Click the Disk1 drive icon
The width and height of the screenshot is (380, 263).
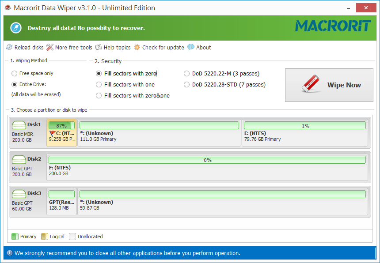point(19,125)
